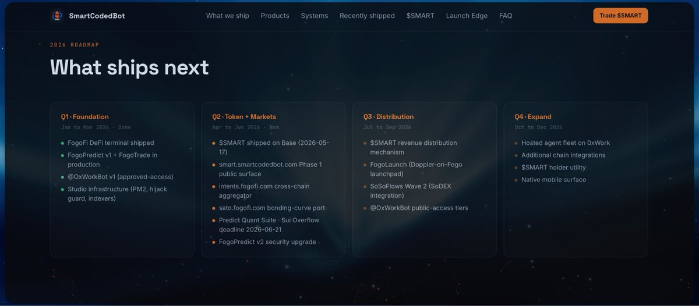Screen dimensions: 699x306
Task: Click SoSoFlows Wave 2 SoDEX item
Action: click(x=411, y=191)
